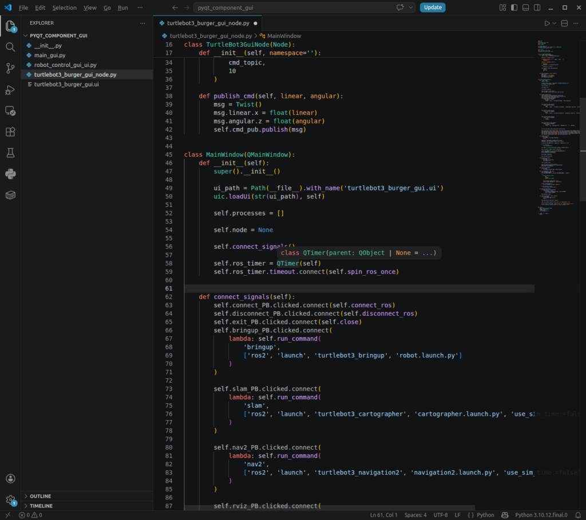Viewport: 586px width, 520px height.
Task: Open the Run and Debug view
Action: pyautogui.click(x=10, y=90)
